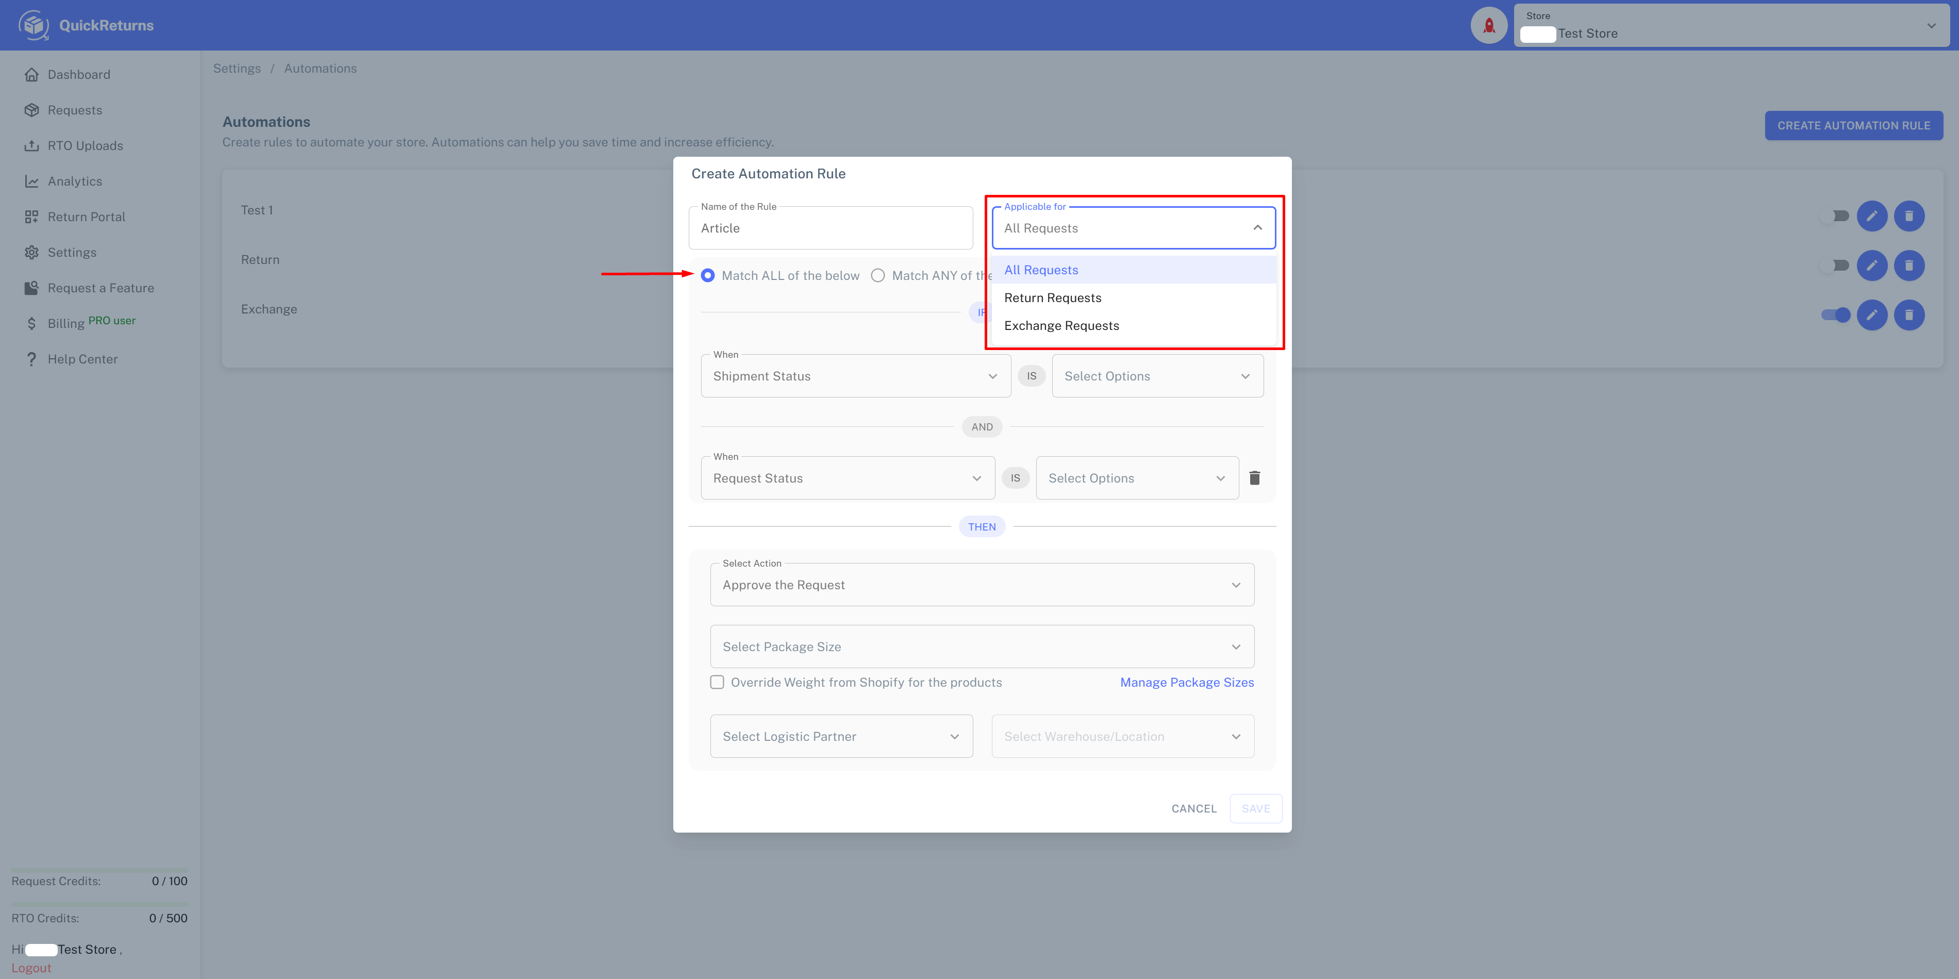
Task: Open the Select Action dropdown
Action: [x=982, y=585]
